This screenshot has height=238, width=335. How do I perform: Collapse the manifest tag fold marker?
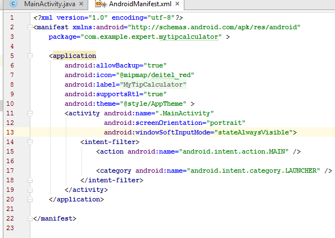pyautogui.click(x=30, y=27)
